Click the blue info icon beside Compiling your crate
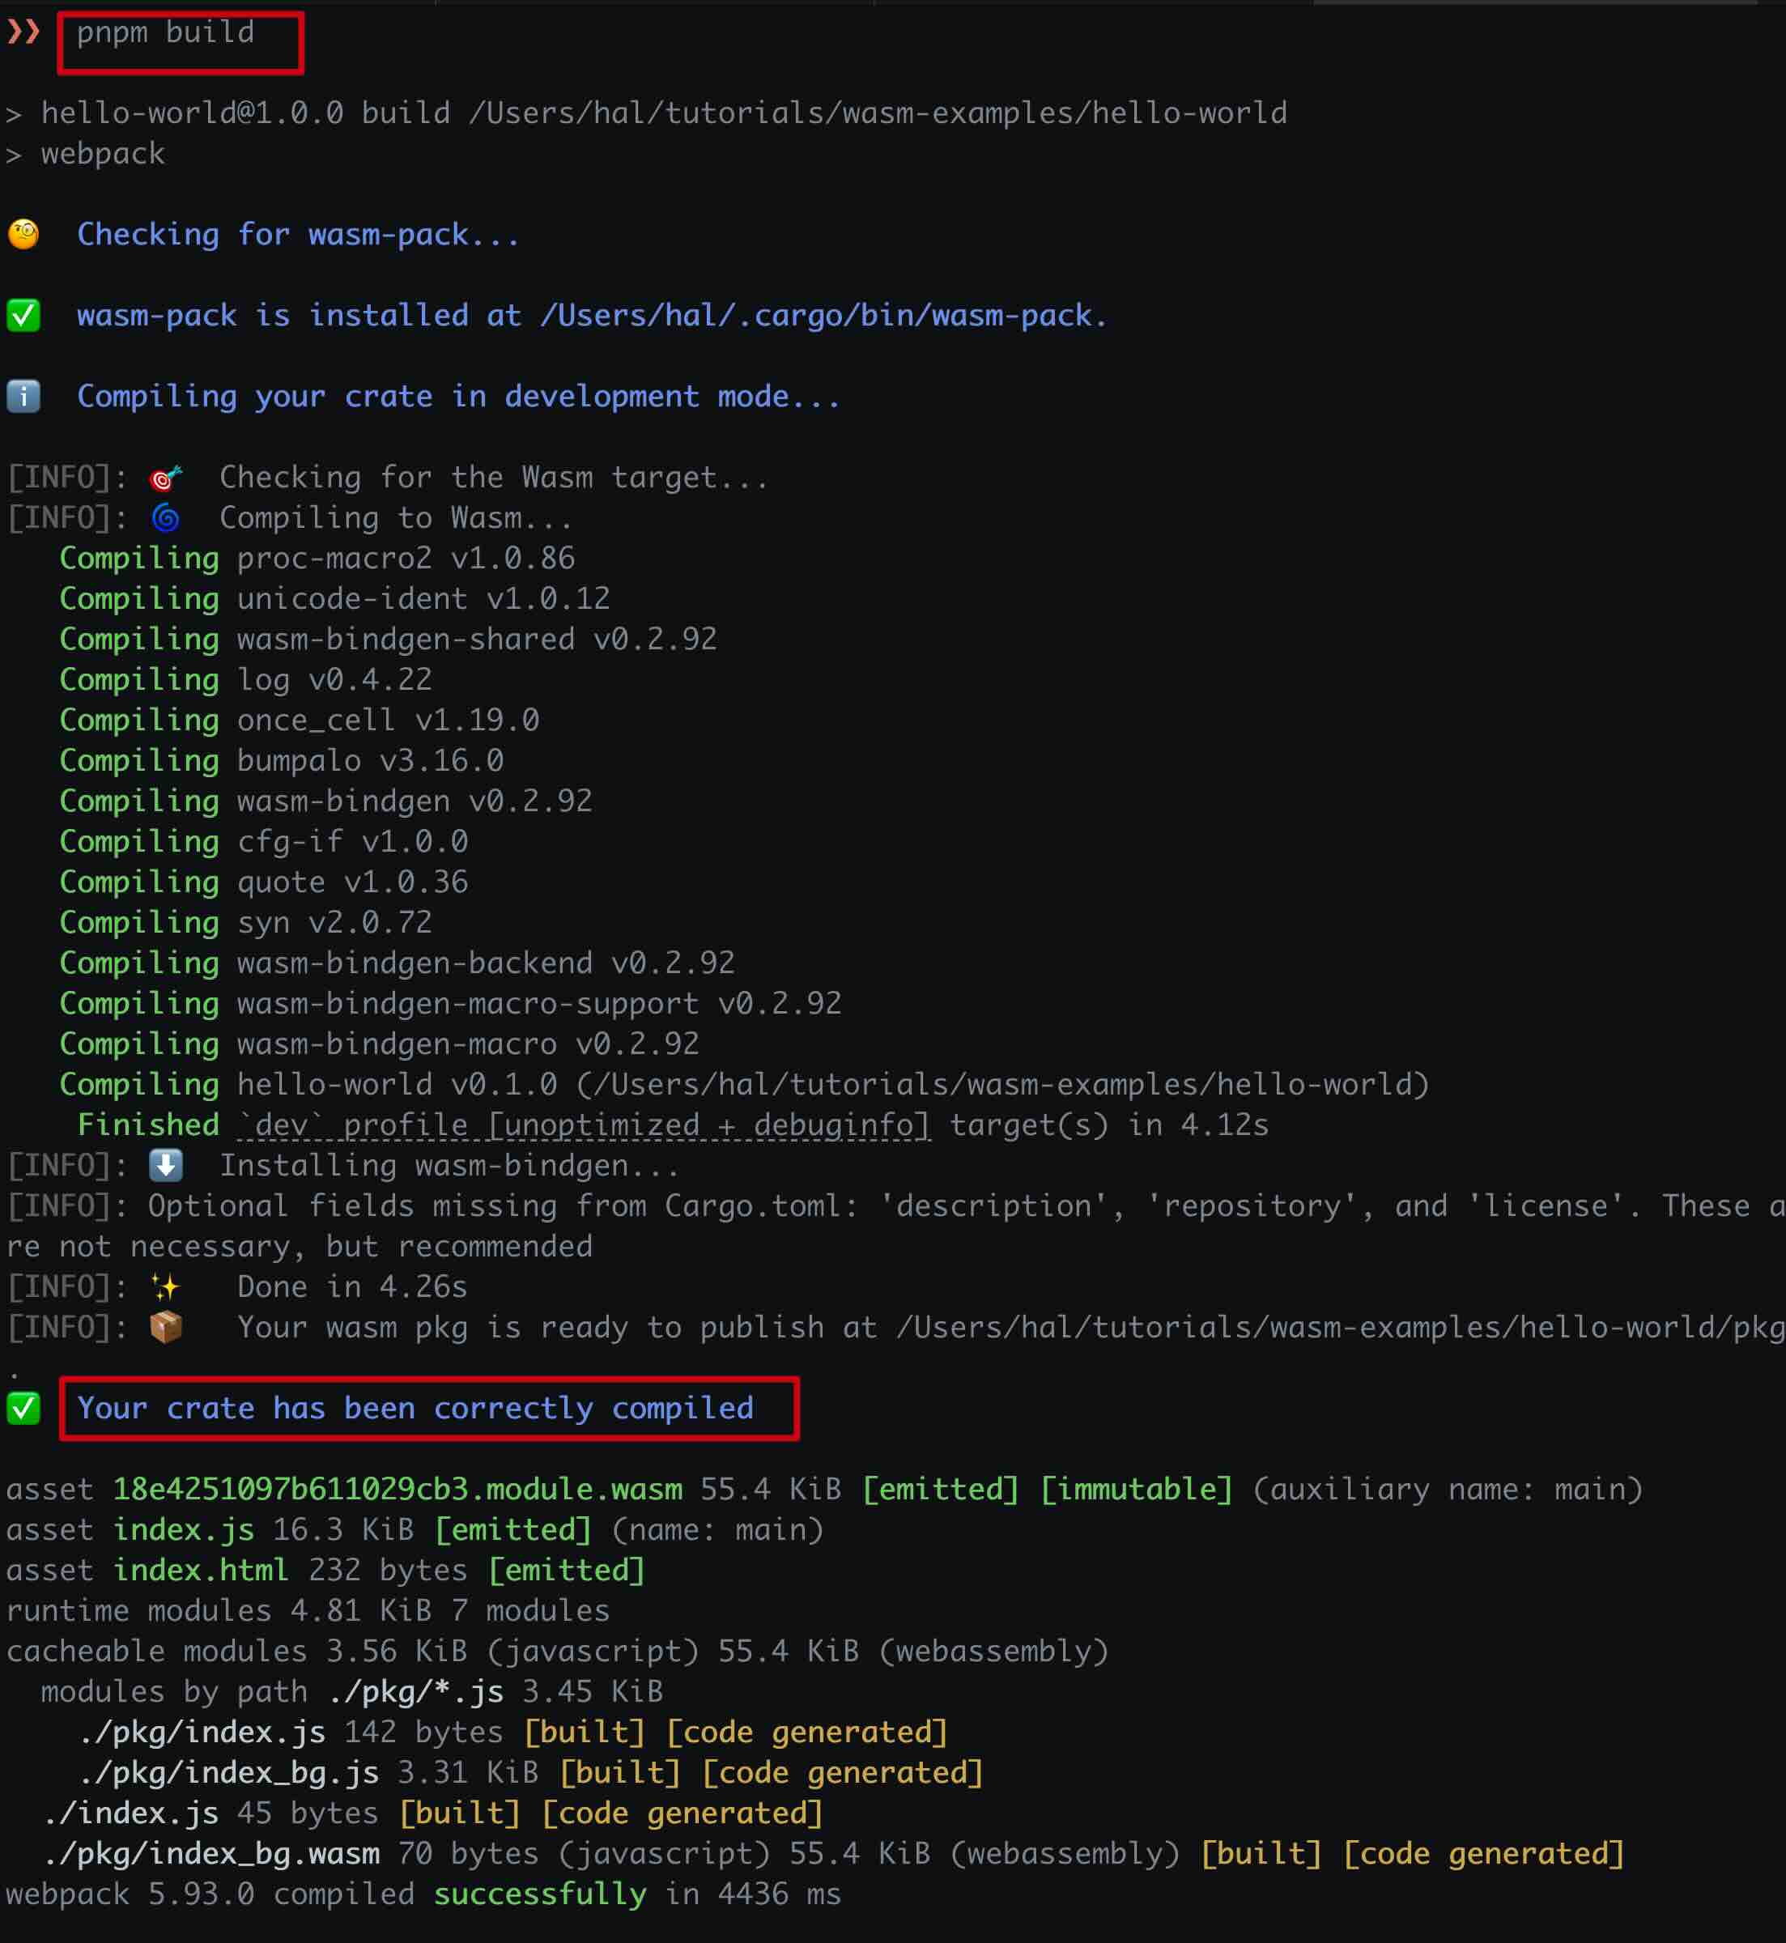This screenshot has width=1786, height=1943. [23, 396]
